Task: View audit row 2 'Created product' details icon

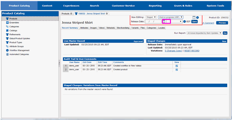Action: (176, 70)
